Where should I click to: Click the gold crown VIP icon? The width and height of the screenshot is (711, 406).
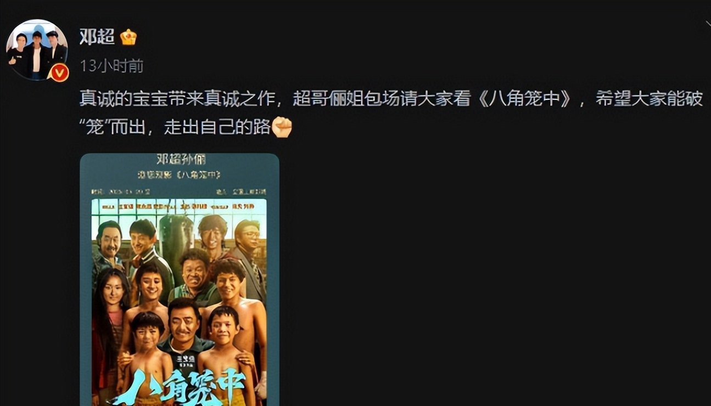coord(128,37)
